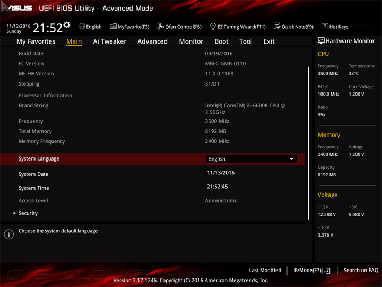Select the System Language row label
The image size is (382, 287).
pos(39,158)
